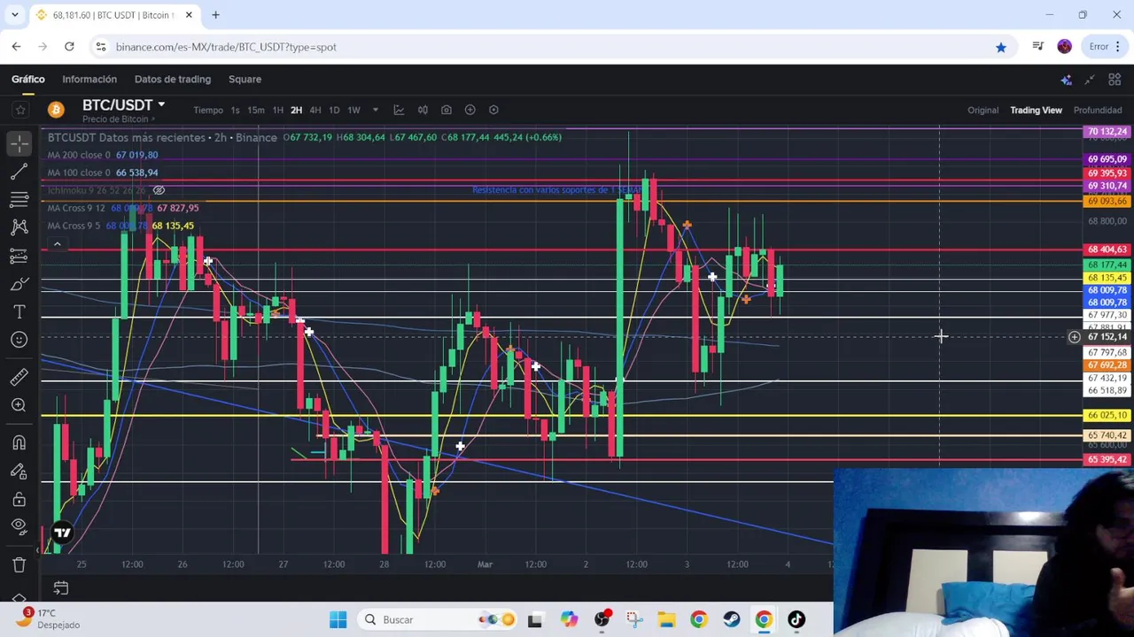Open the Información tab
Screen dimensions: 1134x637
point(89,79)
